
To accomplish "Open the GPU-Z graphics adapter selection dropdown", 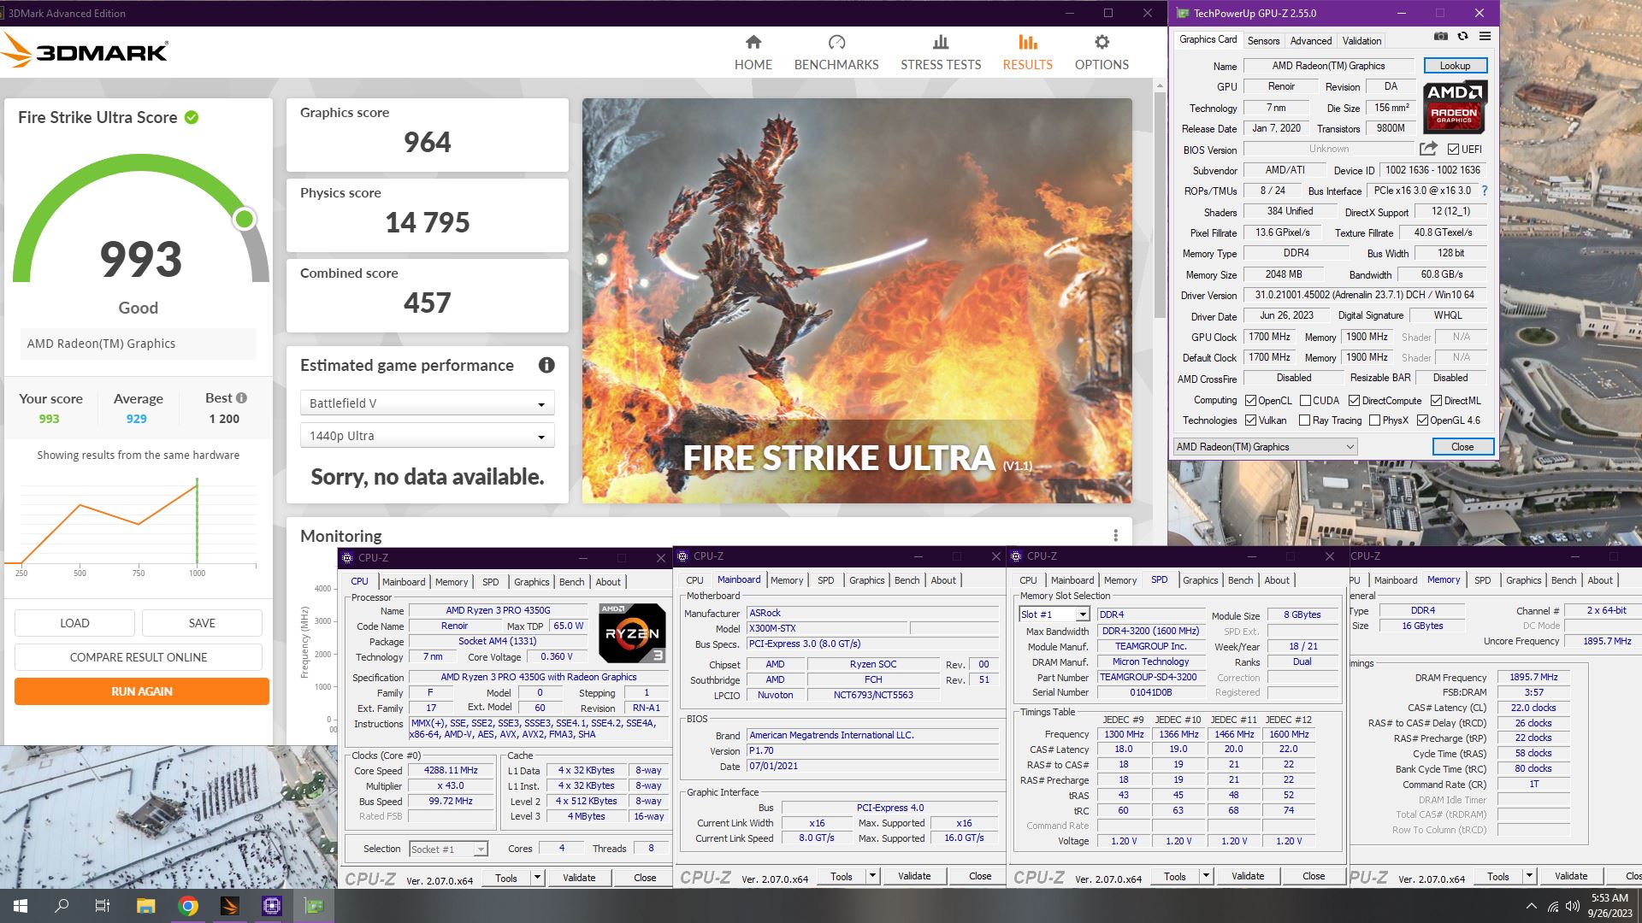I will (1265, 447).
